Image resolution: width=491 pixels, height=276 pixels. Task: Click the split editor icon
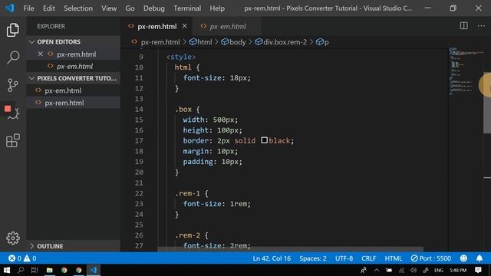pyautogui.click(x=463, y=26)
